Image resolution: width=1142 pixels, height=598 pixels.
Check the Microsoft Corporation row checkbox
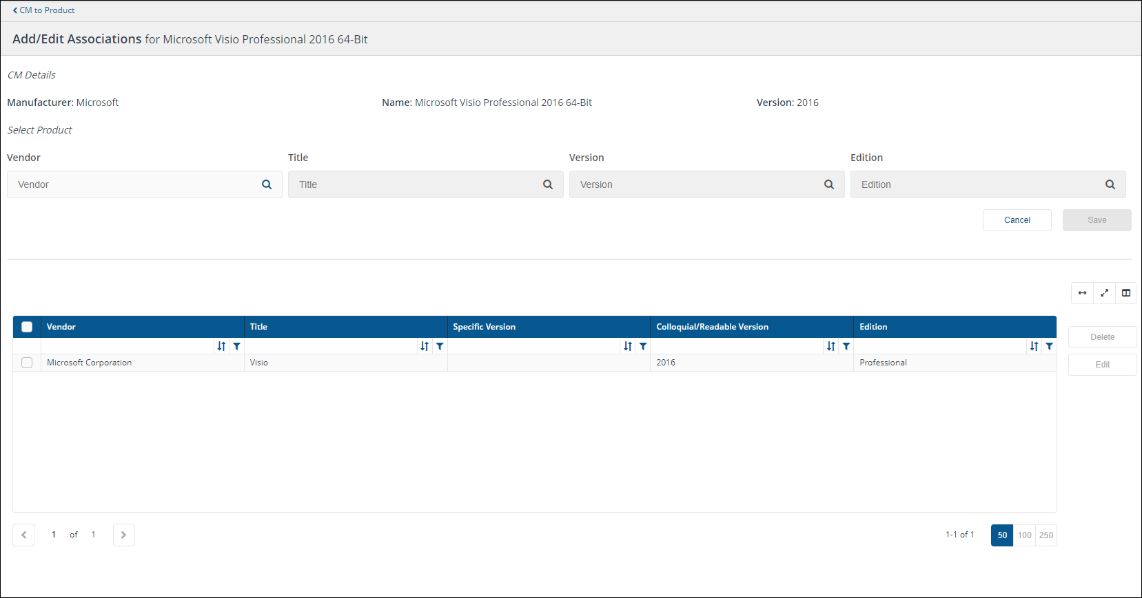point(27,363)
